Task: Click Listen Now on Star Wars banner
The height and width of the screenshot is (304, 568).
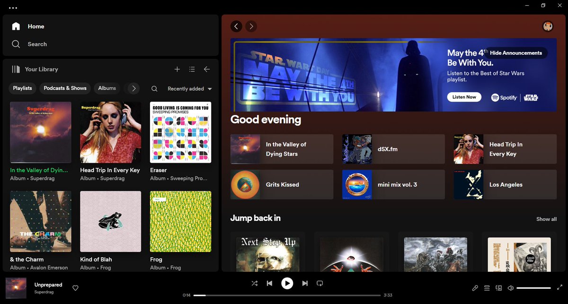Action: click(464, 97)
